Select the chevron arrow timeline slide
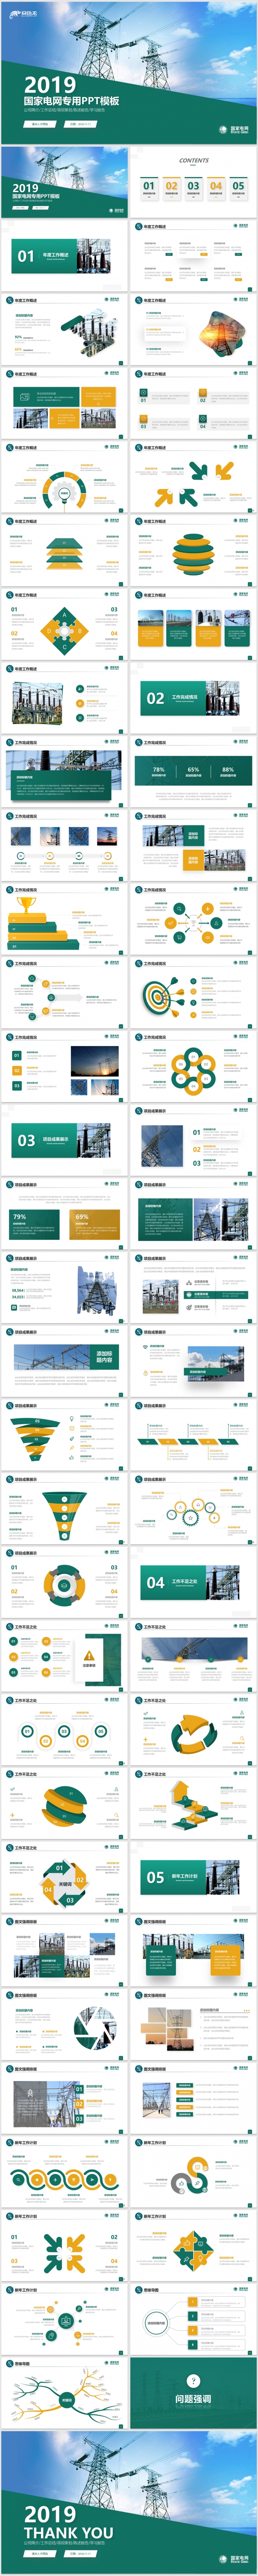This screenshot has height=2576, width=258. click(193, 1434)
